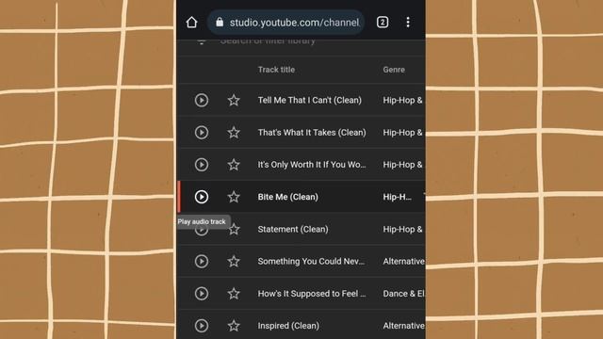The image size is (603, 339).
Task: Open the browser three-dot menu
Action: pos(408,23)
